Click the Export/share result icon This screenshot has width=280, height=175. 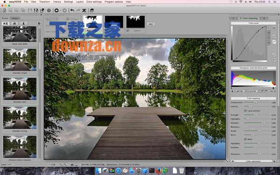[x=42, y=10]
